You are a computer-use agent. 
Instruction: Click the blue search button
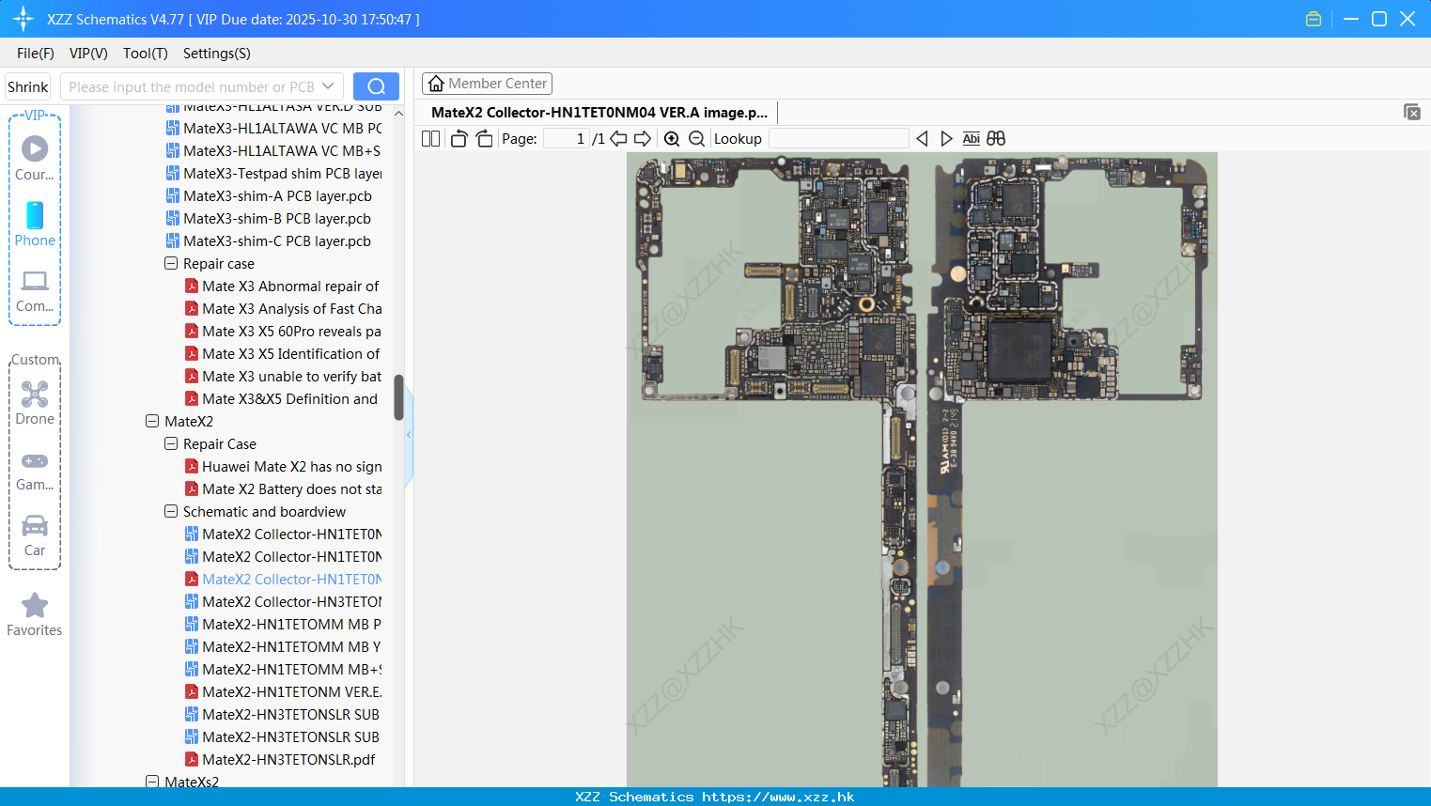[376, 86]
